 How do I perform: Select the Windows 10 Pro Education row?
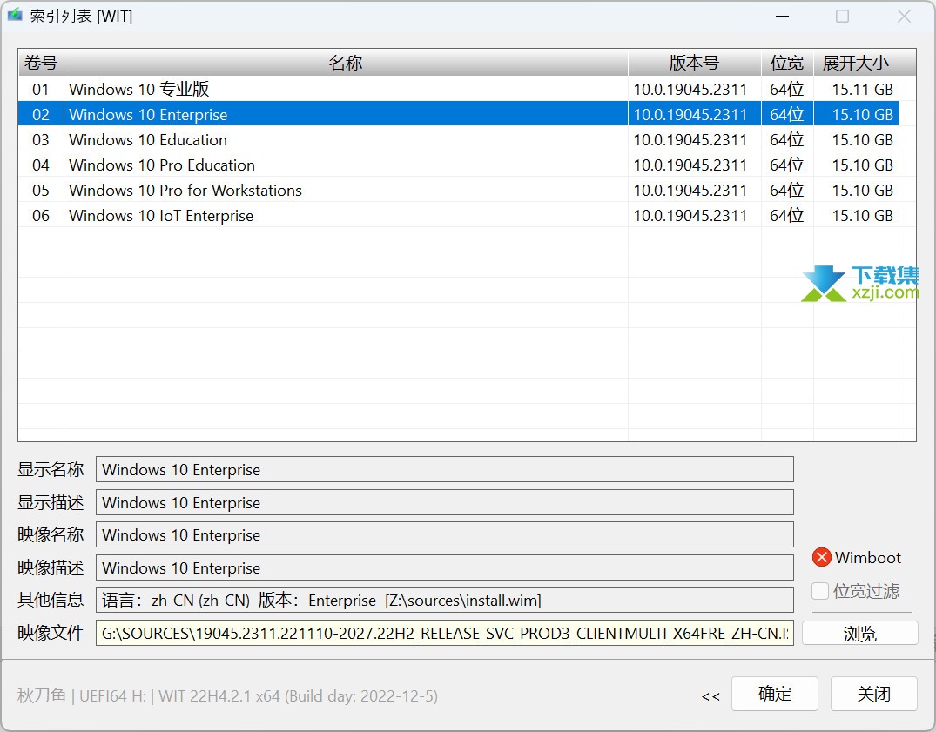tap(459, 165)
